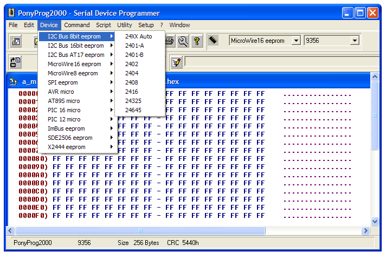Click status bar 9356 device label
The image size is (386, 258).
tap(84, 243)
